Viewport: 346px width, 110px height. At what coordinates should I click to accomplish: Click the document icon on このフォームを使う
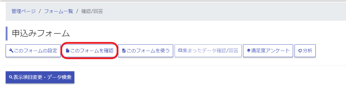click(x=124, y=51)
